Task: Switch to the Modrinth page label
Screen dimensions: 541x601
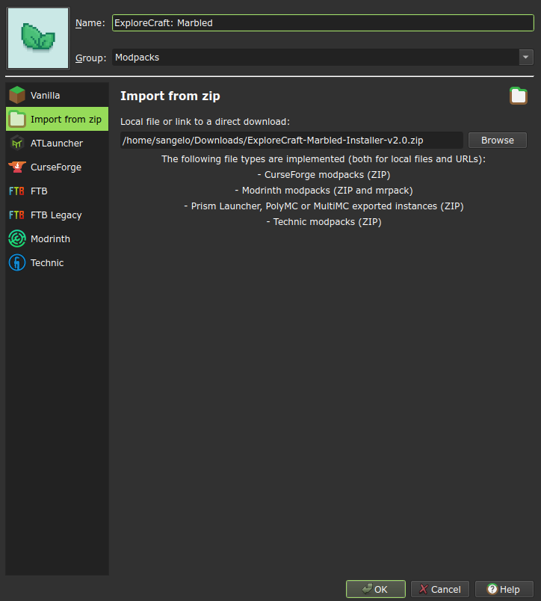Action: 50,239
